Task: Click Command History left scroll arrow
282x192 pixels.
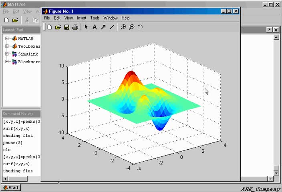Action: click(x=5, y=179)
